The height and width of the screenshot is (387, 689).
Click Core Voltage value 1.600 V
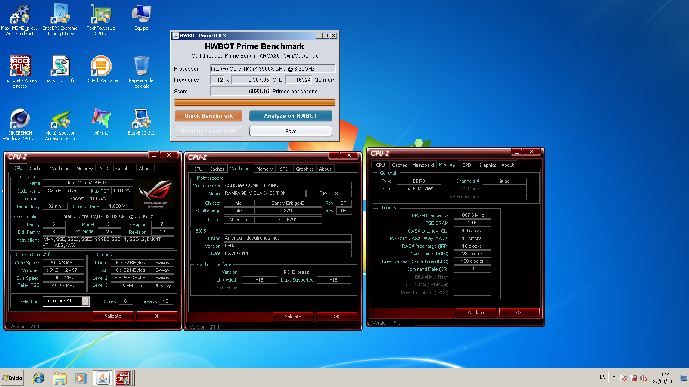point(117,206)
